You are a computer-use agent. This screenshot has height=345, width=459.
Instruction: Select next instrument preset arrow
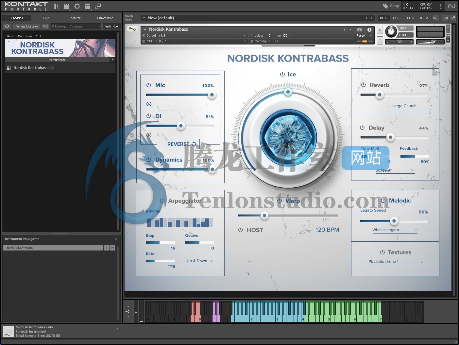350,29
